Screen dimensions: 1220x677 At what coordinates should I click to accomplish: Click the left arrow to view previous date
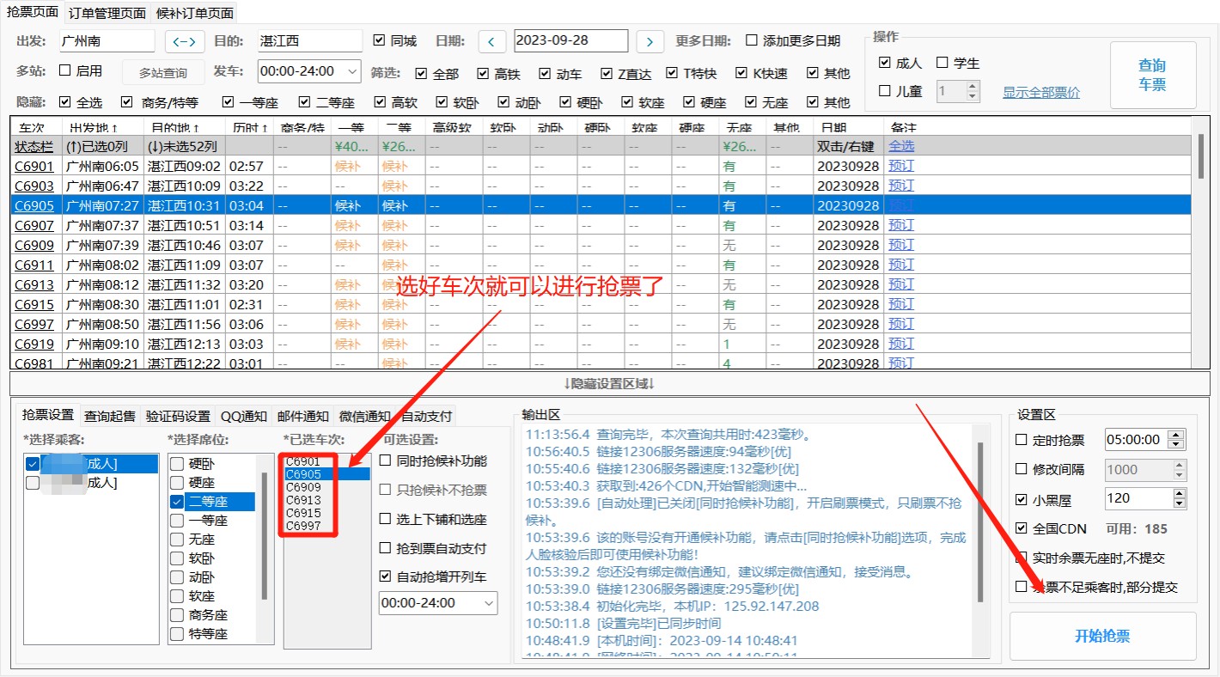pyautogui.click(x=491, y=40)
